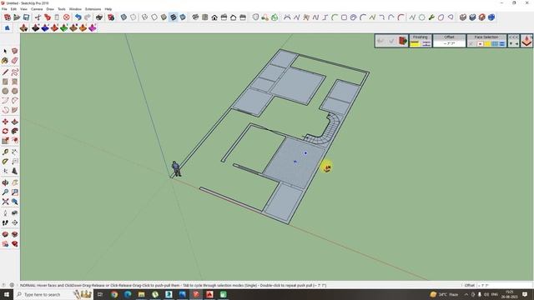Activate the Scale tool

pos(5,141)
